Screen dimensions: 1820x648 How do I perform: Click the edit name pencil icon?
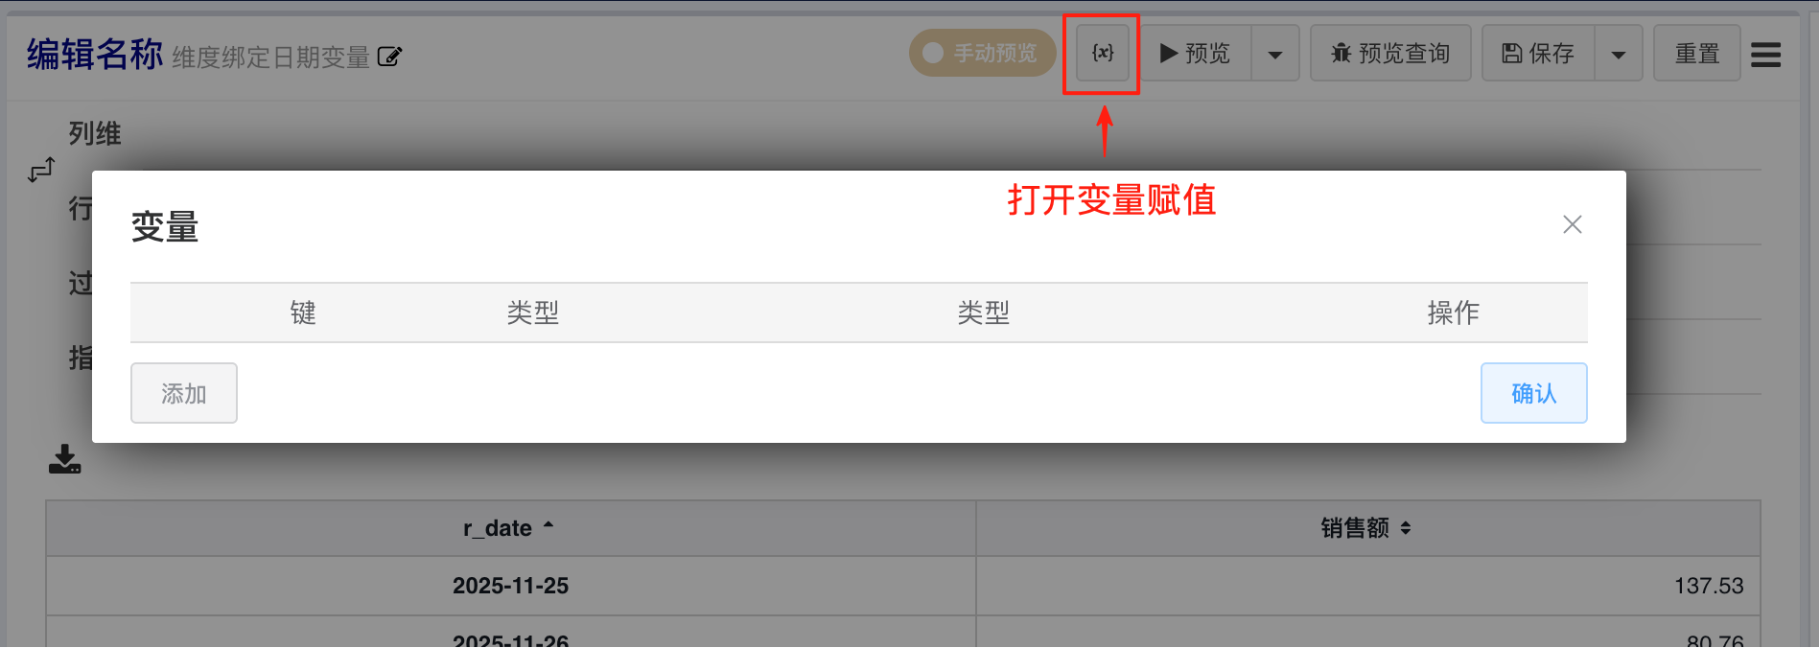pos(389,57)
